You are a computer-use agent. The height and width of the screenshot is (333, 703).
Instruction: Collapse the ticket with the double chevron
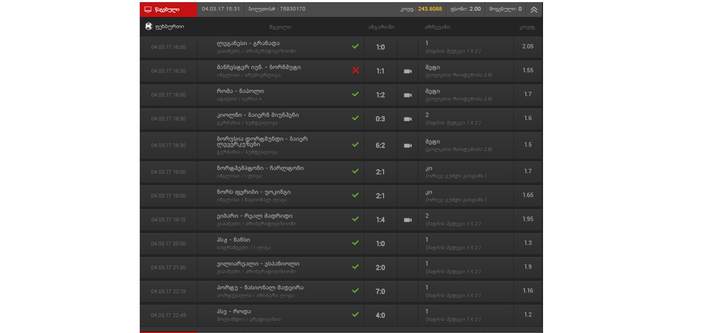click(534, 10)
